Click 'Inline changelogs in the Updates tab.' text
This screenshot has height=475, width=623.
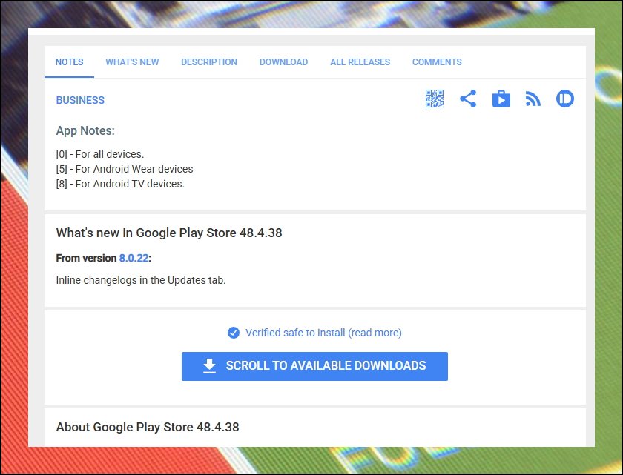[x=141, y=280]
